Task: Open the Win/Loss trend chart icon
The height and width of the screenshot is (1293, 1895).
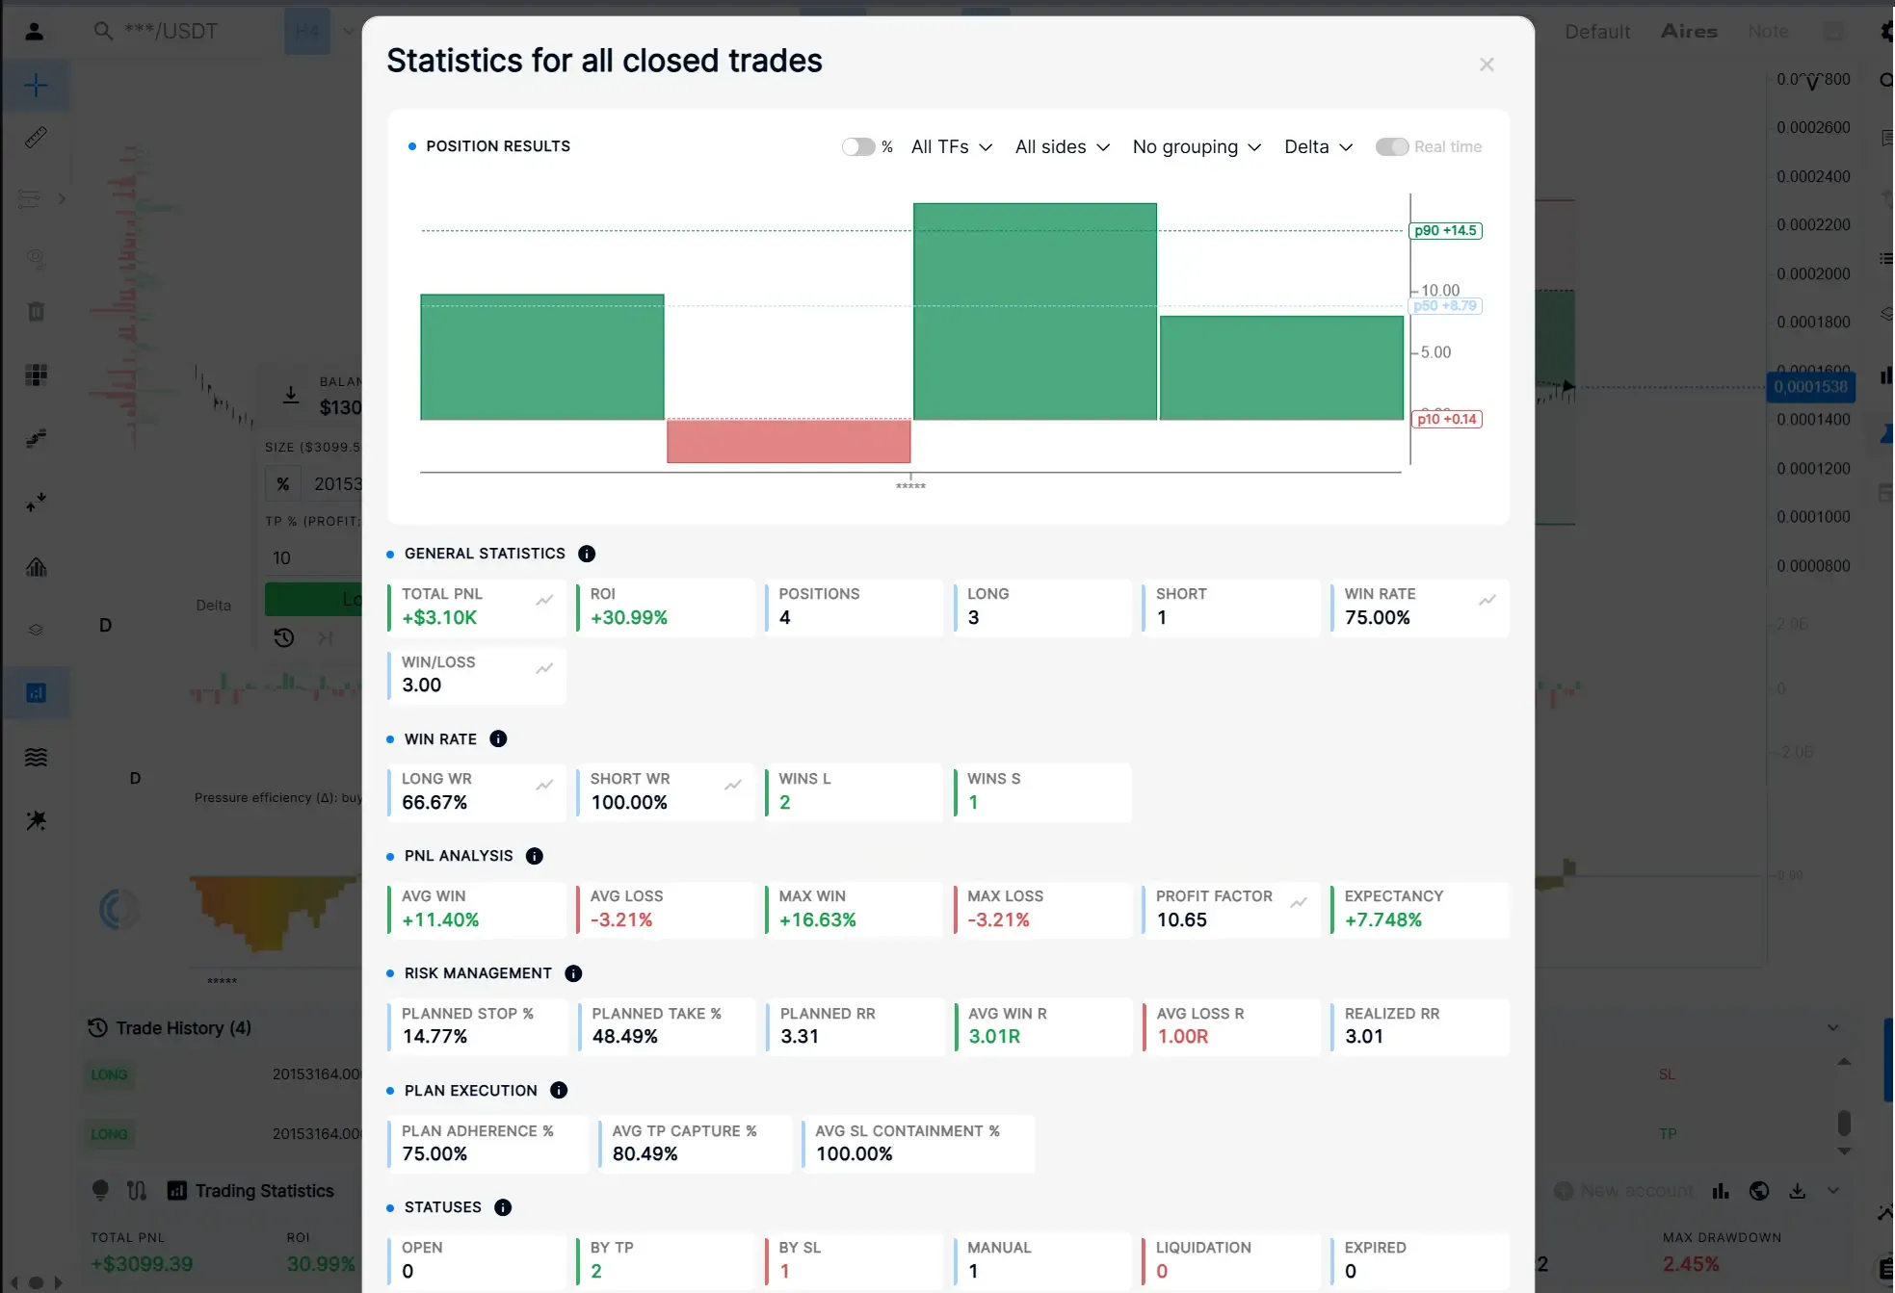Action: 544,668
